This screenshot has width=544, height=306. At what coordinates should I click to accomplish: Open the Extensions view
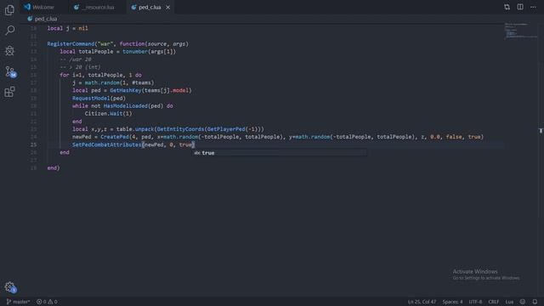tap(9, 92)
